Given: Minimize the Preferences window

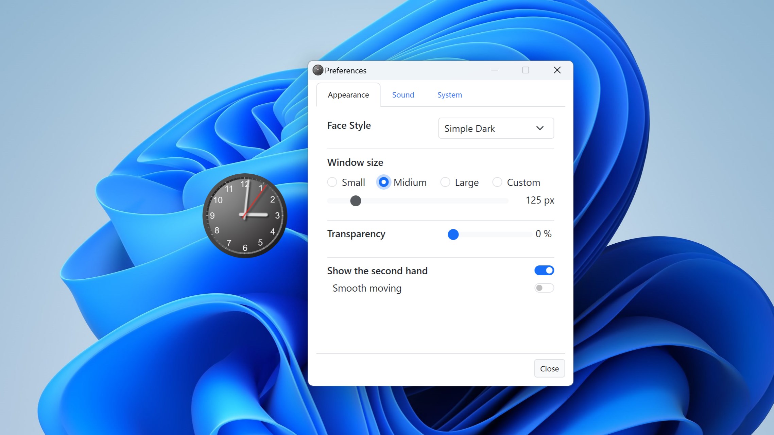Looking at the screenshot, I should (x=495, y=70).
